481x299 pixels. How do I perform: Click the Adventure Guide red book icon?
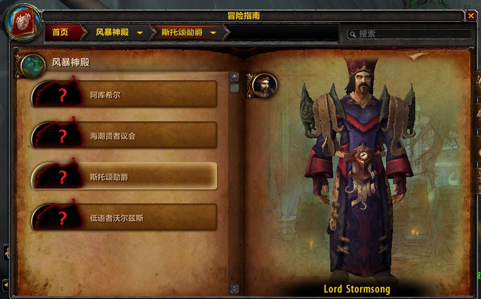click(23, 22)
